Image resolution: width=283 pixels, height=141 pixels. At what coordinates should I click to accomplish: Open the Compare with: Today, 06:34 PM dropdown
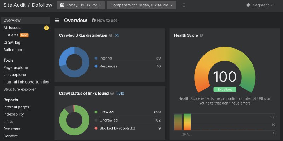pos(141,5)
